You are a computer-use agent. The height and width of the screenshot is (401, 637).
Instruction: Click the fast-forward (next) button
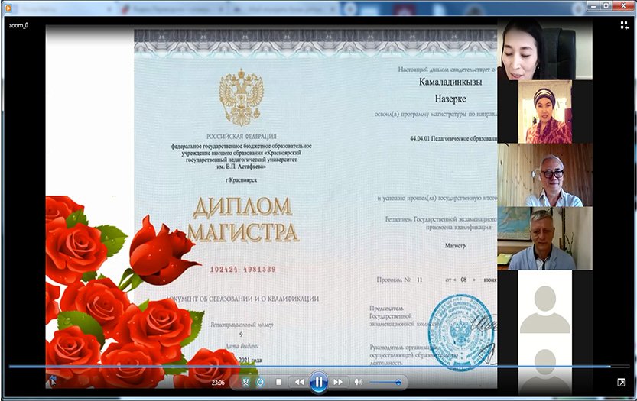(337, 382)
